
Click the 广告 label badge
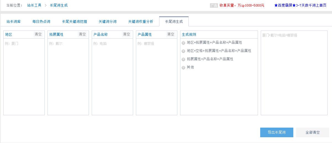(x=214, y=5)
